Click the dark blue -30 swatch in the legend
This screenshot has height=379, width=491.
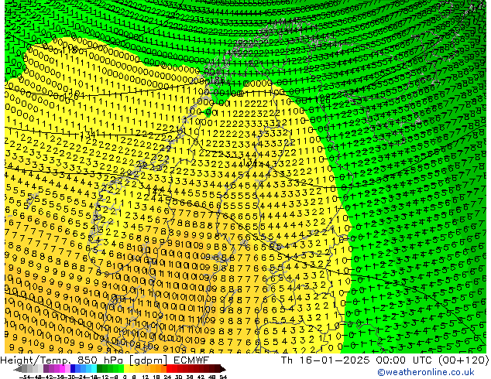tap(73, 369)
